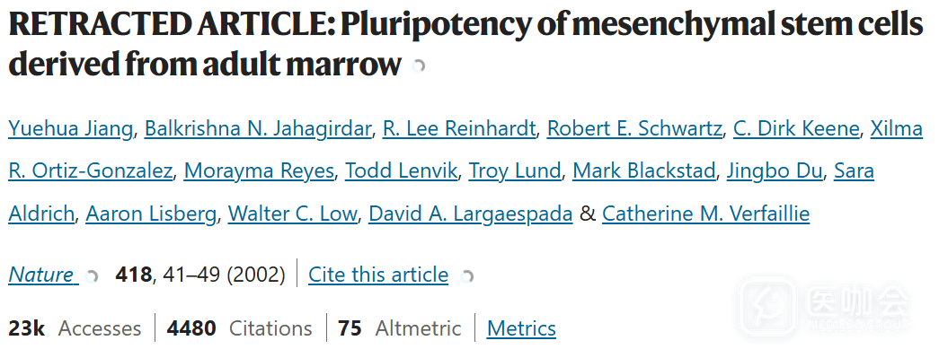Open author David A. Largaespada link
The width and height of the screenshot is (939, 358).
tap(471, 214)
